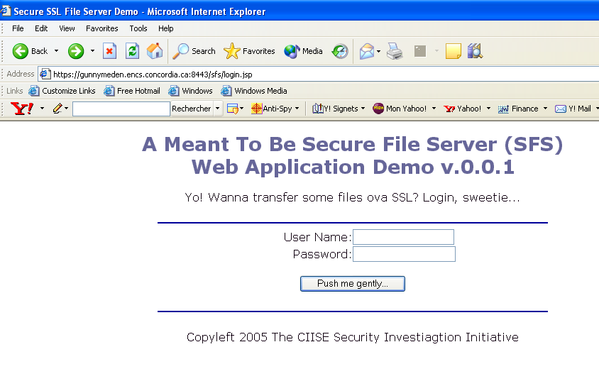599x386 pixels.
Task: Open the Windows link in Links bar
Action: pyautogui.click(x=191, y=91)
